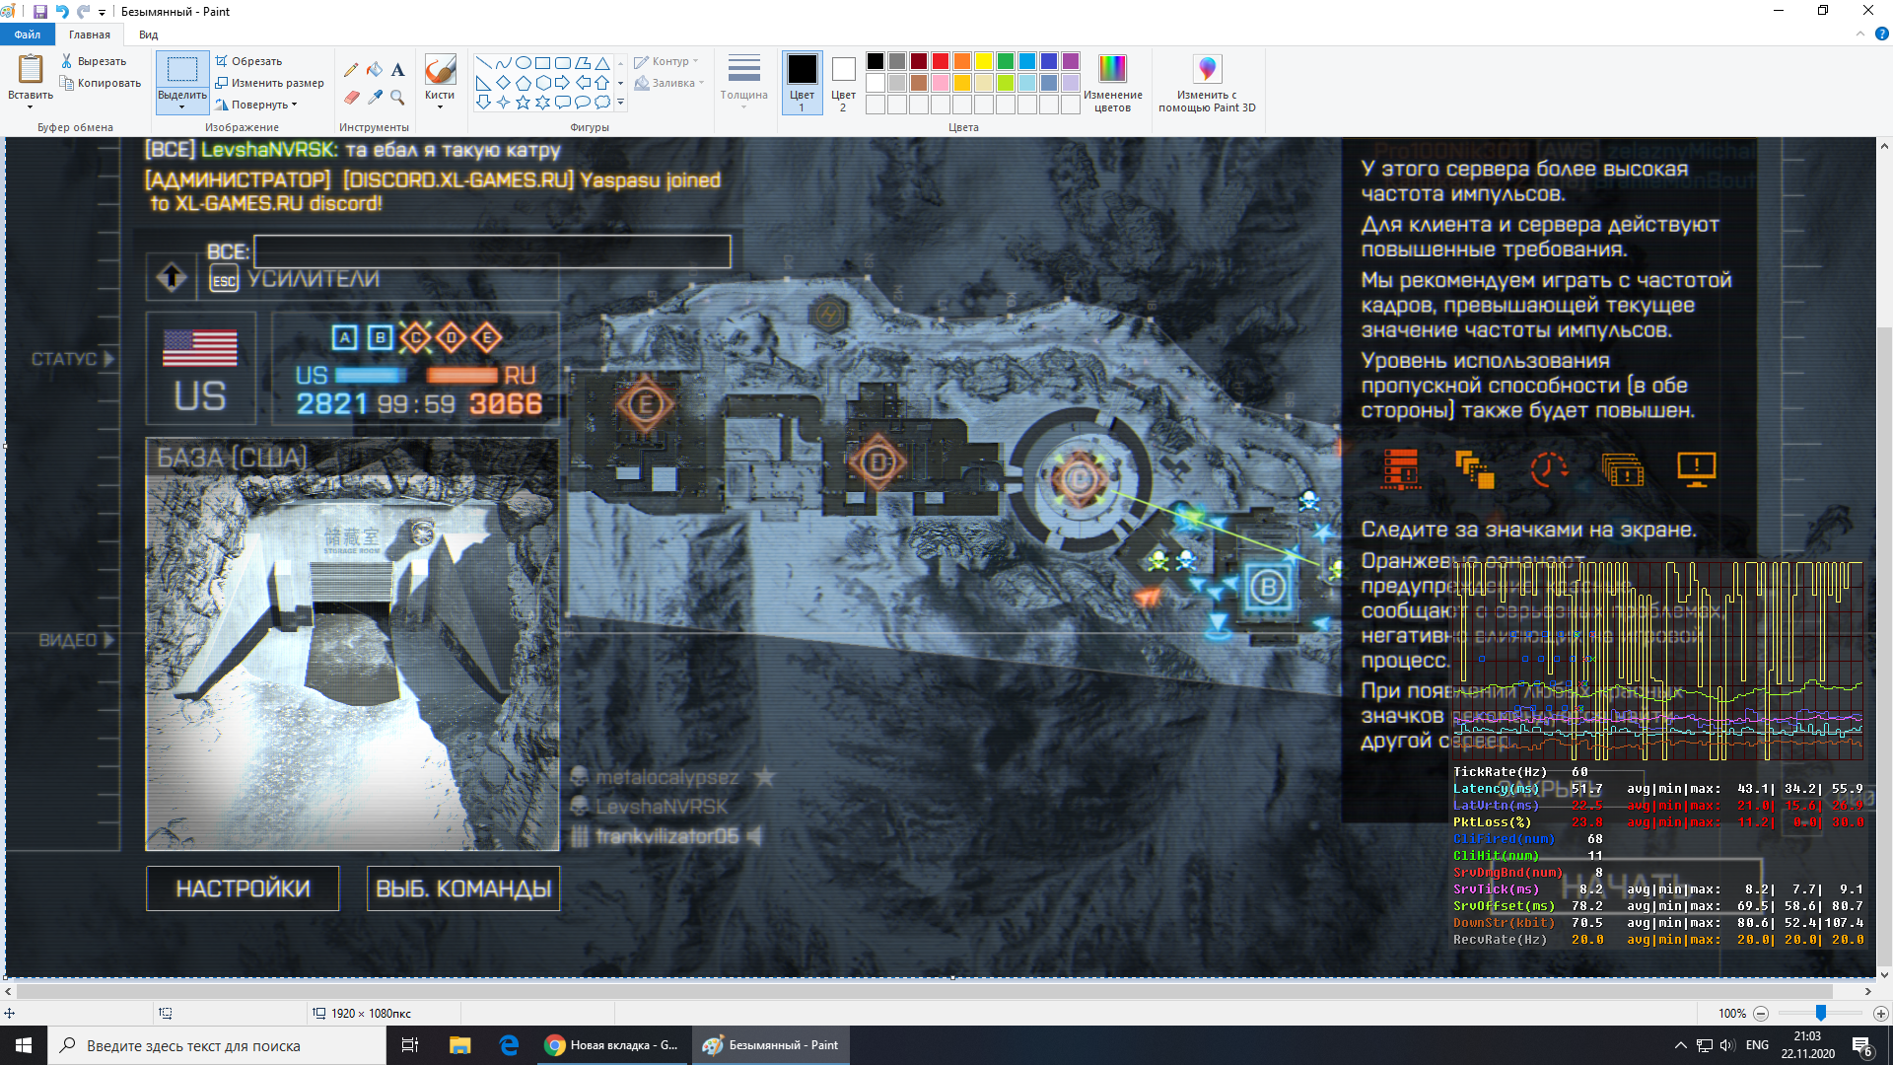Select the Fill with color bucket tool
Image resolution: width=1893 pixels, height=1065 pixels.
coord(375,70)
